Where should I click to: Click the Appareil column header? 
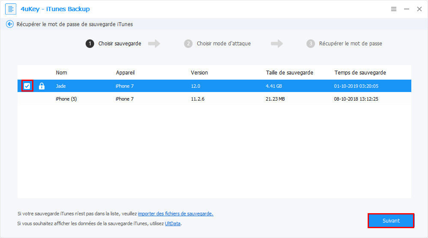coord(125,73)
